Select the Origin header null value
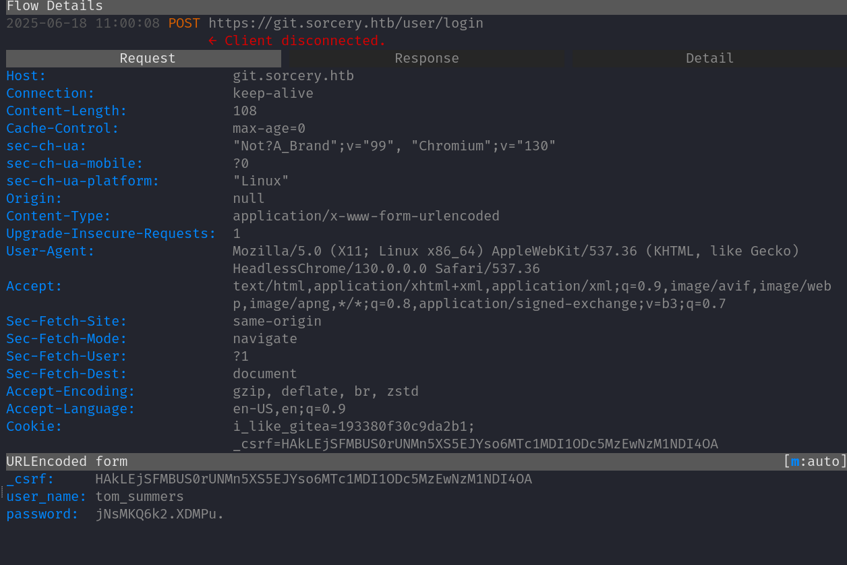The image size is (847, 565). [x=248, y=198]
